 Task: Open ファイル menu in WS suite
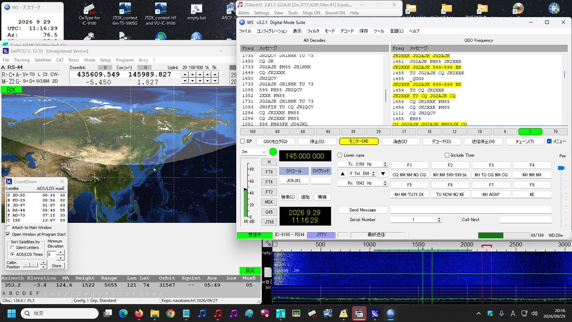pyautogui.click(x=245, y=31)
